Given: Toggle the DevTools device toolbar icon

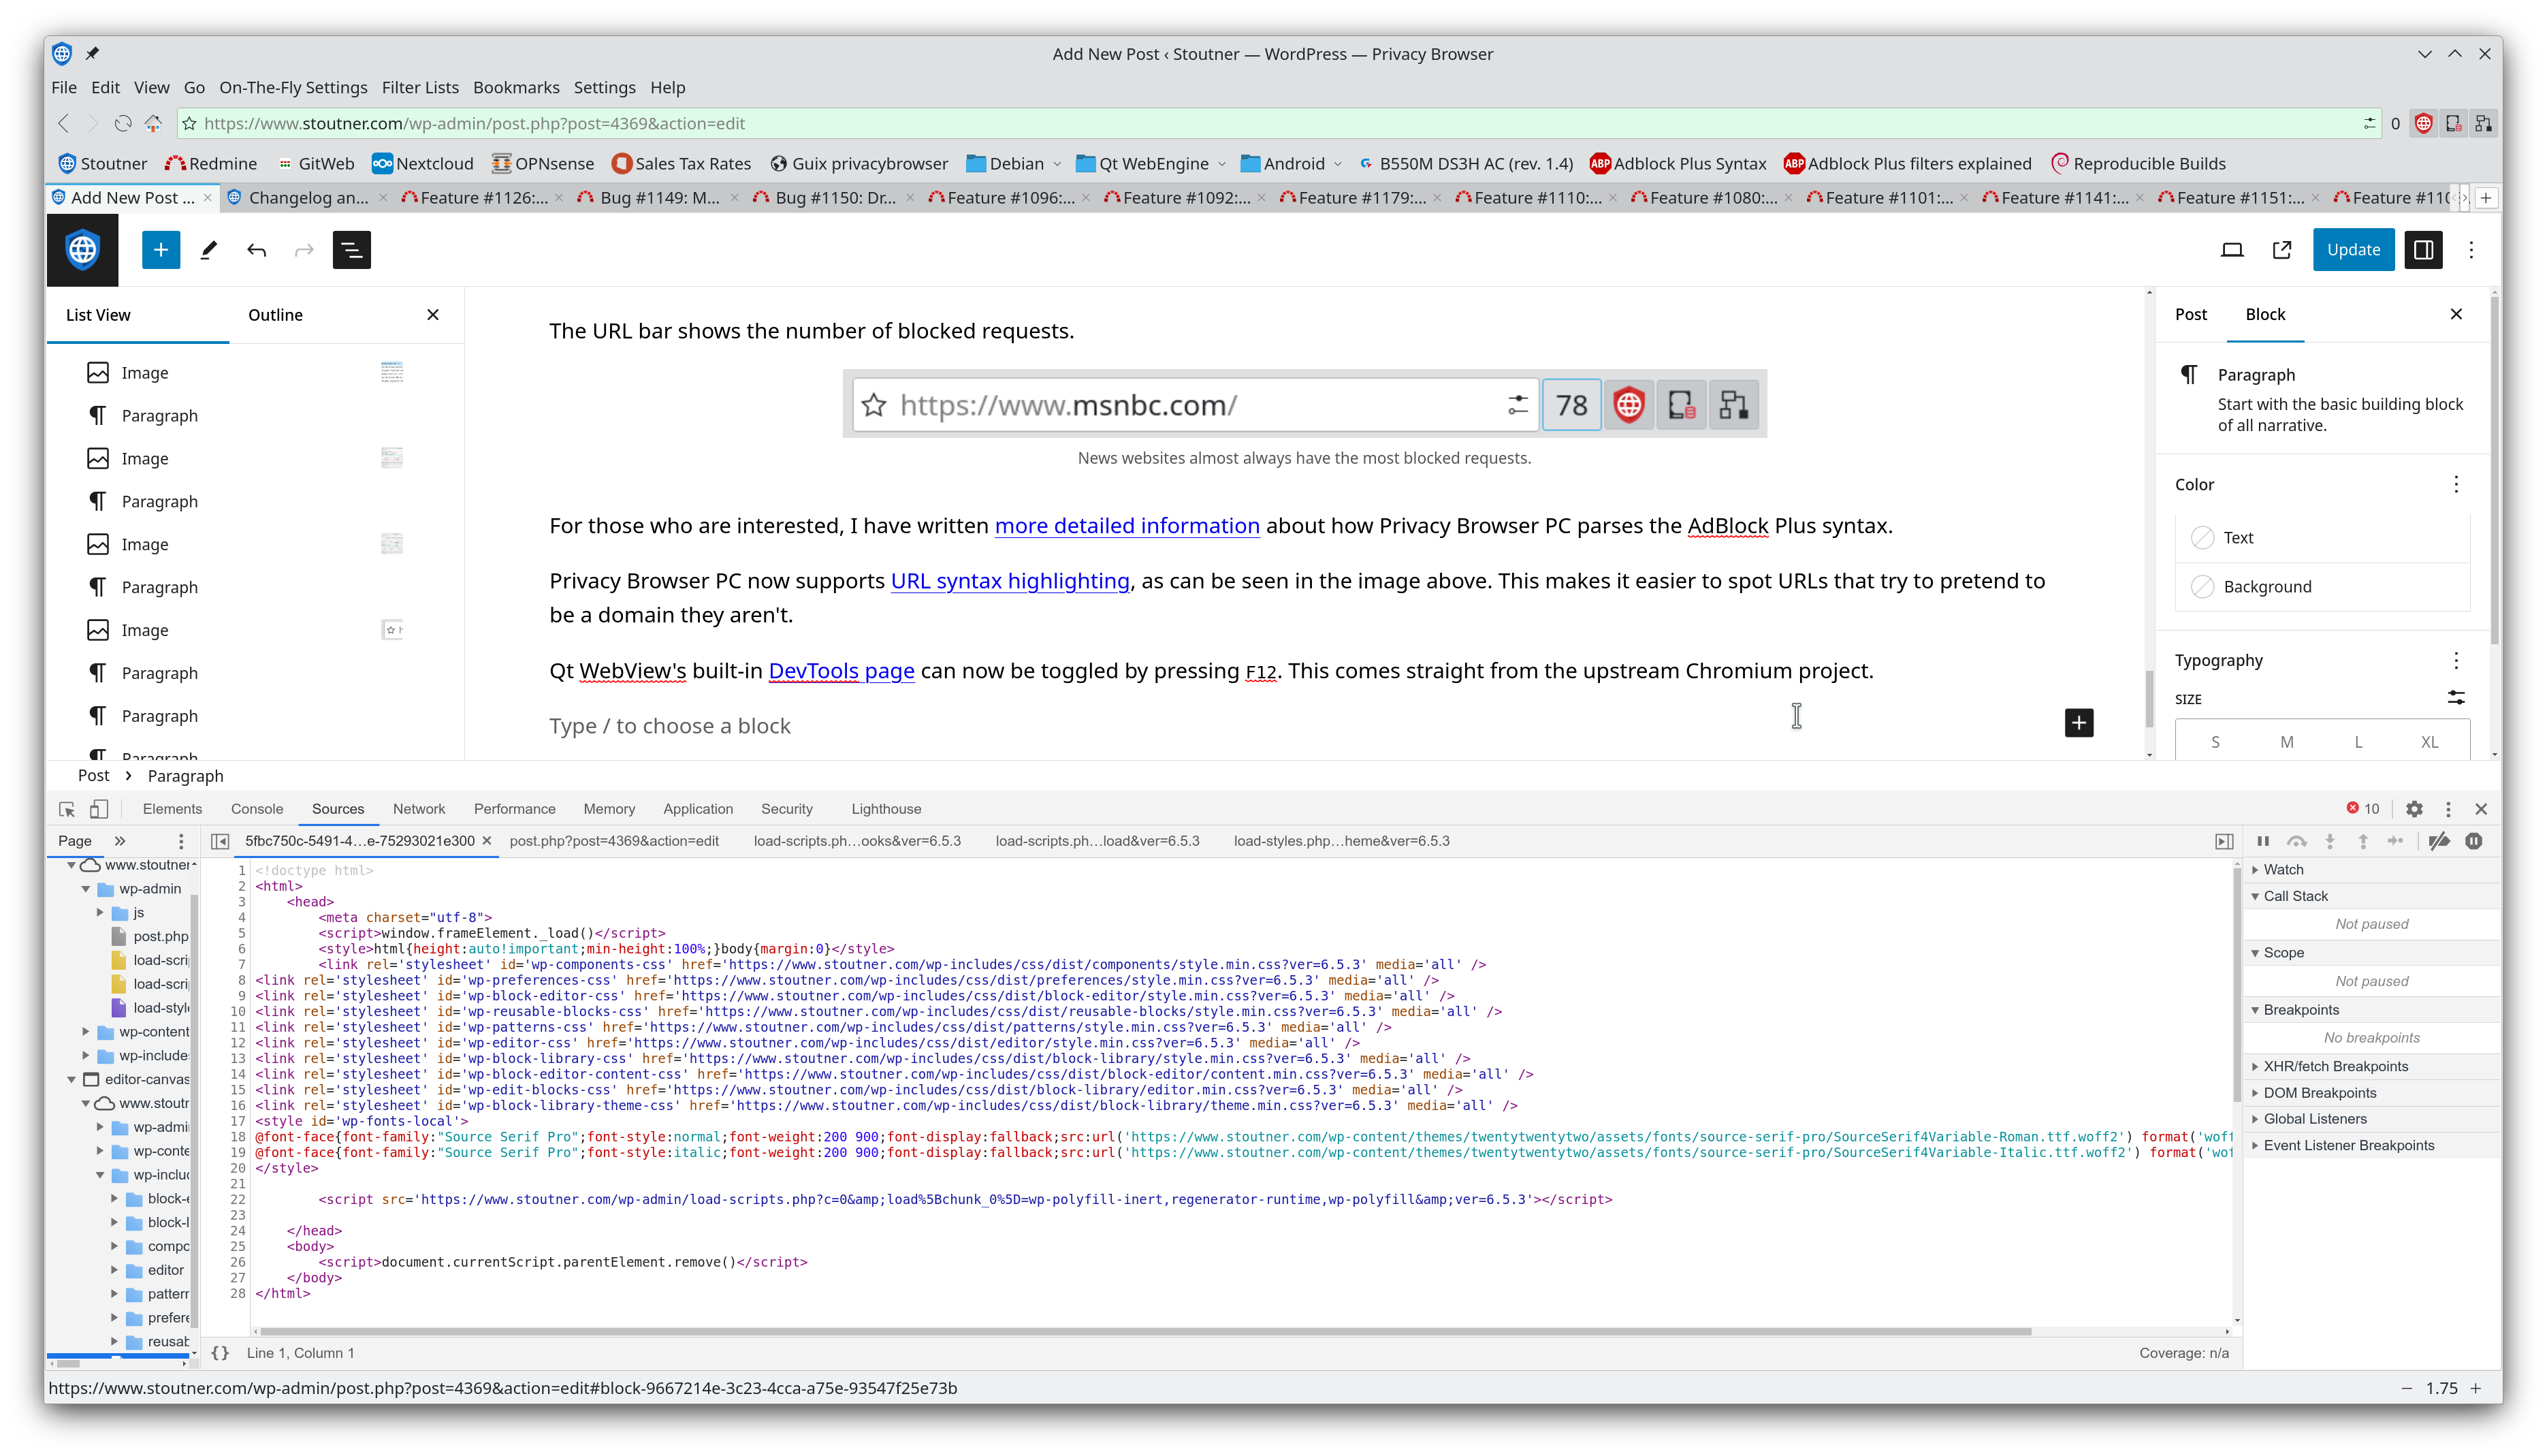Looking at the screenshot, I should point(99,809).
